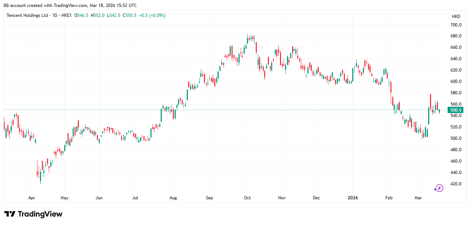The image size is (470, 225).
Task: Click the 2026 label on time axis
Action: [353, 198]
